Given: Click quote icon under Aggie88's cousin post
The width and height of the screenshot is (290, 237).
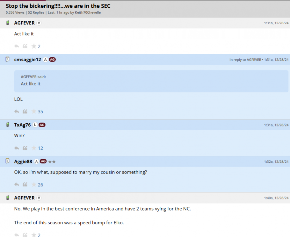Looking at the screenshot, I should (x=25, y=185).
